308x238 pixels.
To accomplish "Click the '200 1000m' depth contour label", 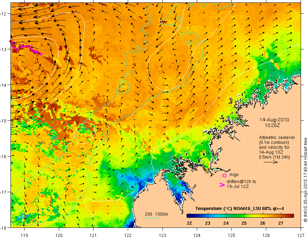I will (156, 214).
